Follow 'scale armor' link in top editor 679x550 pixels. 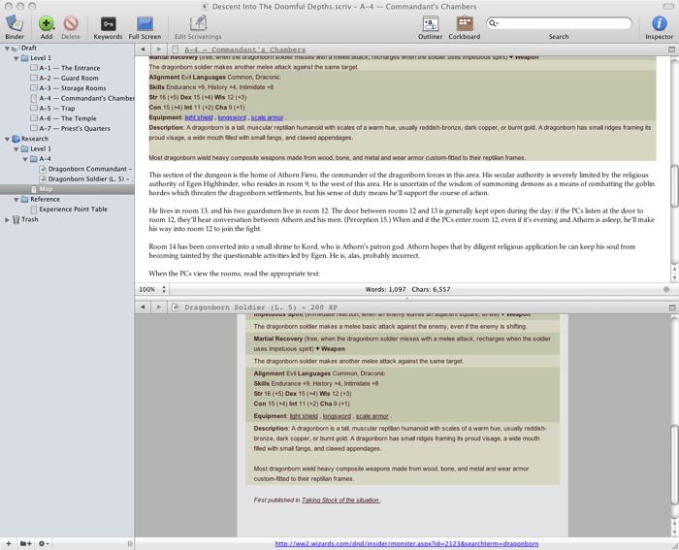[x=267, y=117]
